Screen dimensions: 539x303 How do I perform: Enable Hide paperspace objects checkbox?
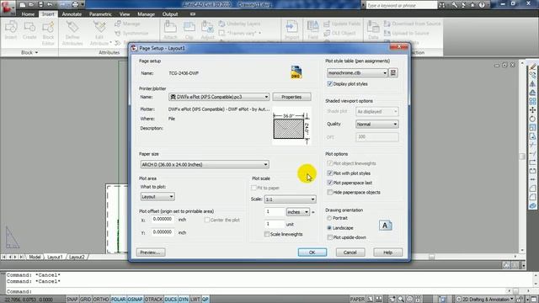329,193
